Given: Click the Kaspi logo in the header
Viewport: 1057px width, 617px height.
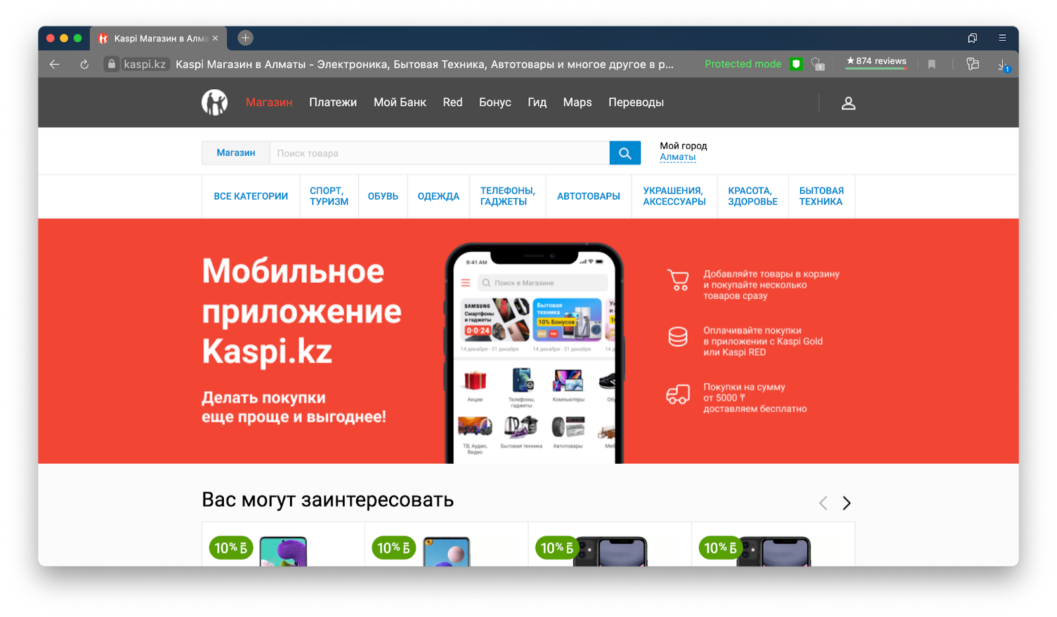Looking at the screenshot, I should [215, 102].
